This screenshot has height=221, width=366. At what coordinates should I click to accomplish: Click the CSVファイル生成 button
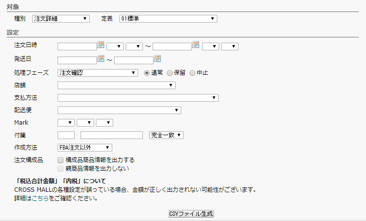point(191,214)
